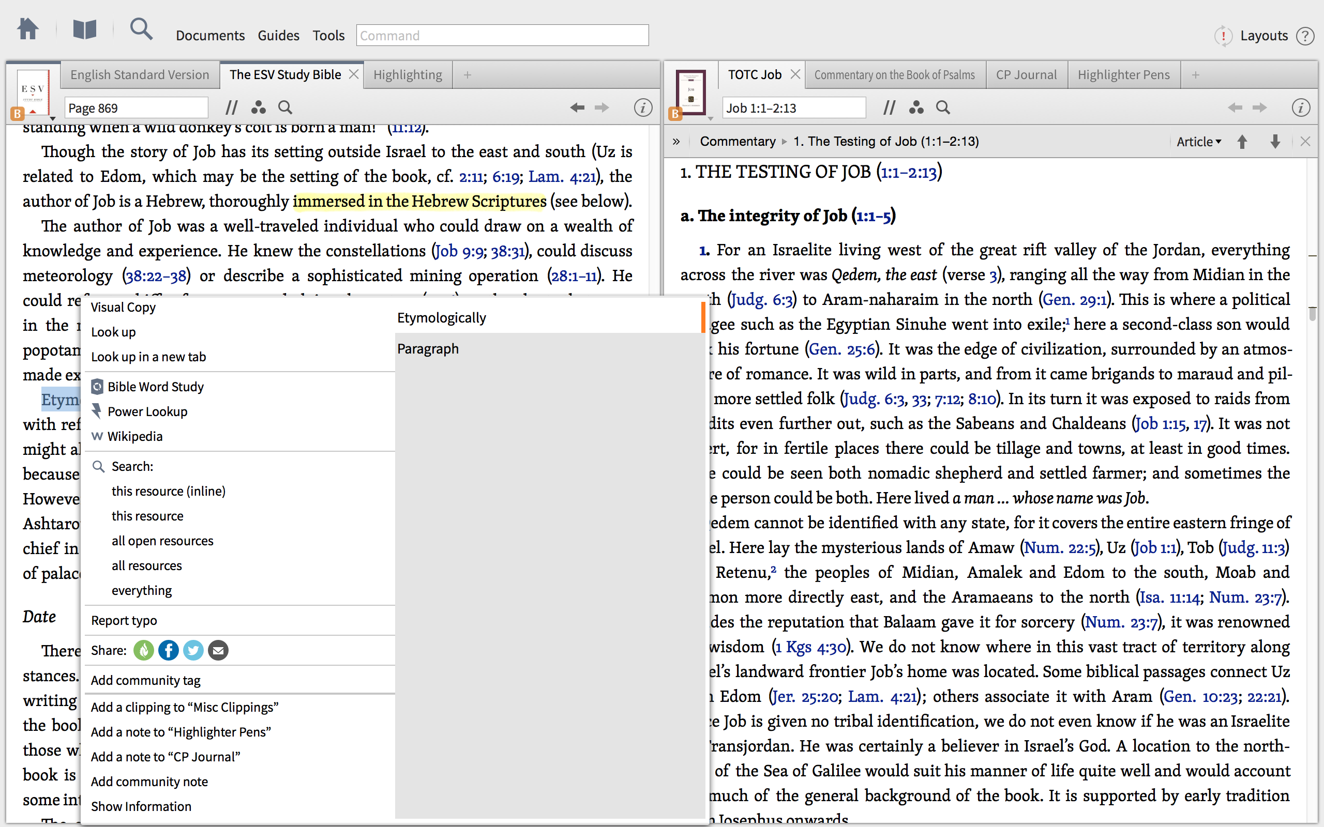Switch to the Highlighting tab
Screen dimensions: 1324x827
pyautogui.click(x=407, y=75)
